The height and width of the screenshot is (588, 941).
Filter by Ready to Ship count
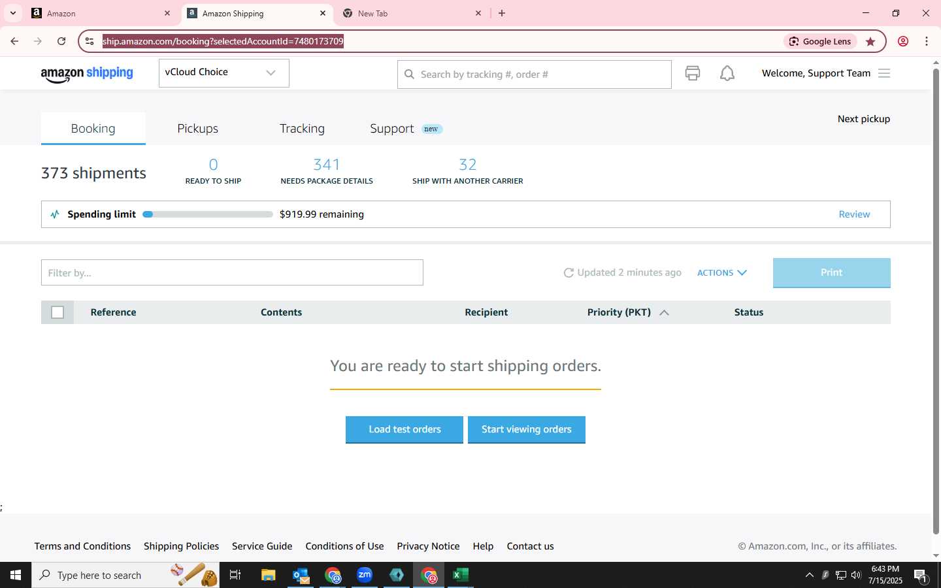213,171
